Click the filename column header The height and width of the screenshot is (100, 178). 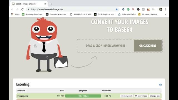tap(21, 91)
